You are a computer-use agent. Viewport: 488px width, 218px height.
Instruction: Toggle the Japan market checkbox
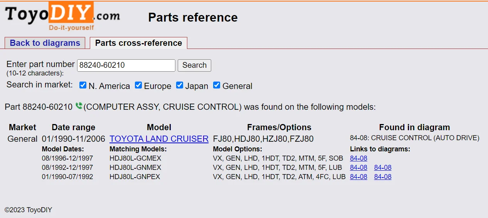coord(180,85)
